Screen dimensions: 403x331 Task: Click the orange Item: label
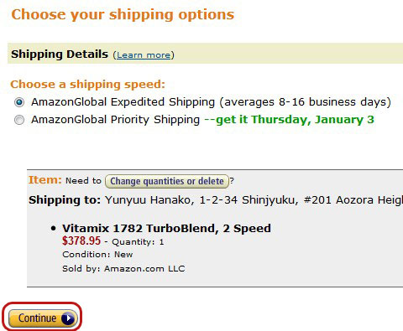point(44,180)
